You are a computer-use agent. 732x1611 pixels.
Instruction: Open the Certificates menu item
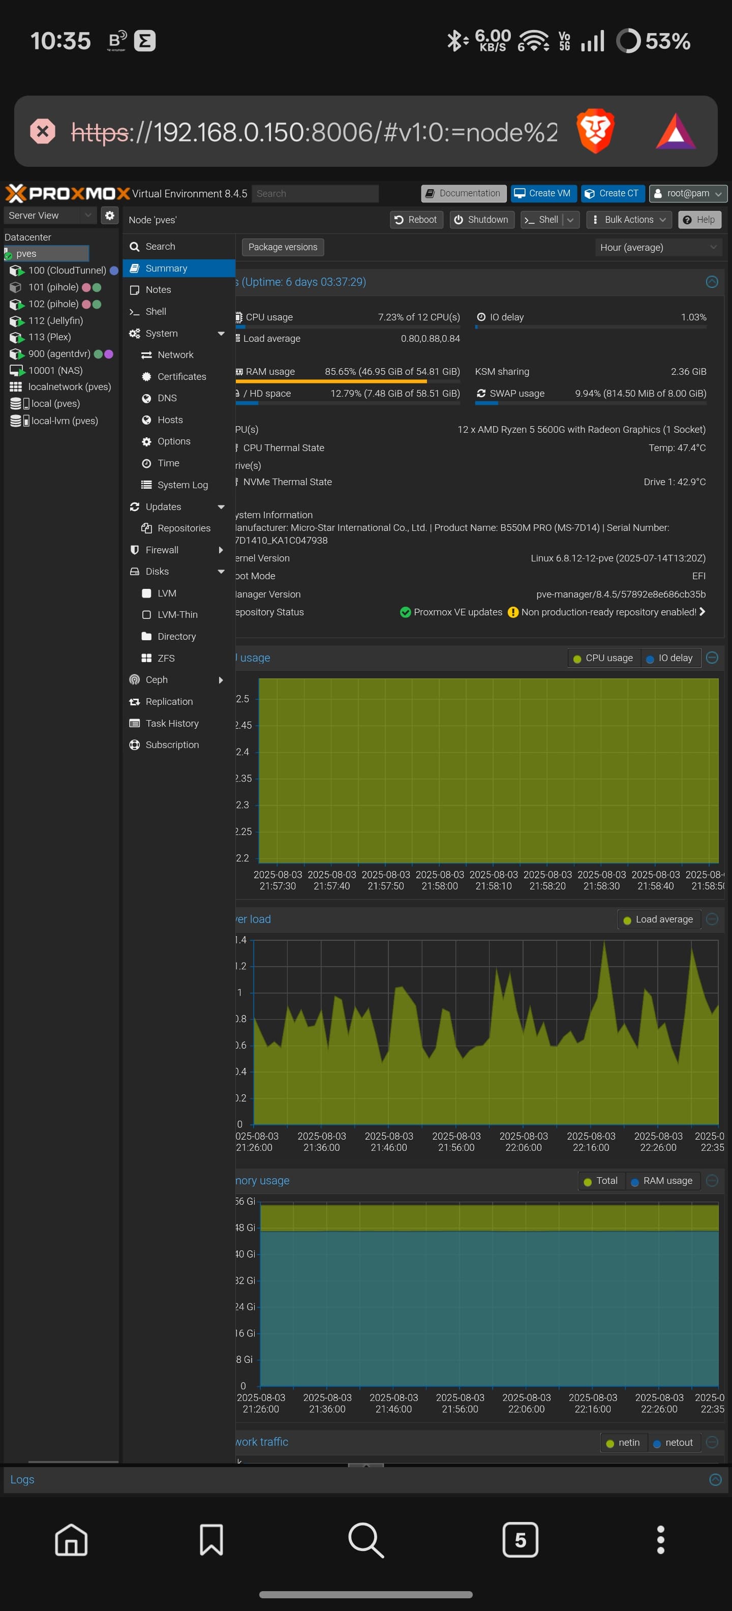click(179, 376)
